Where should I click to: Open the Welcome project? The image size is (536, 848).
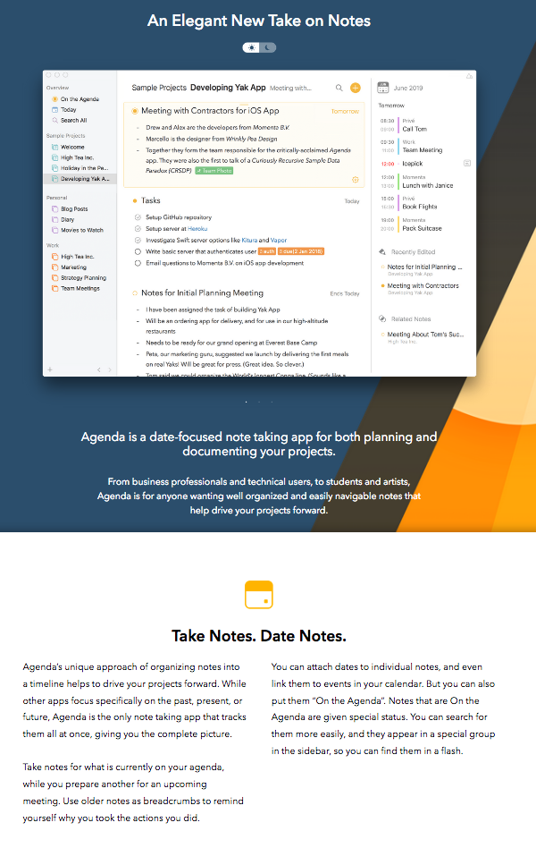coord(69,147)
